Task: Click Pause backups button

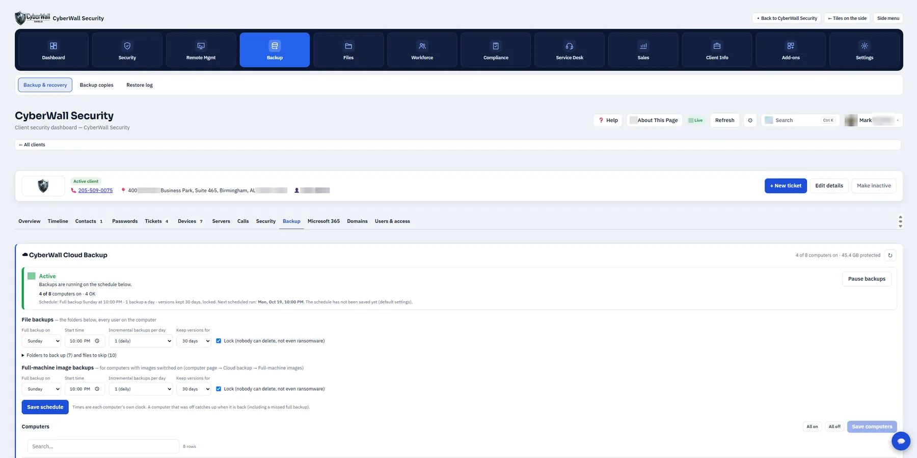Action: click(x=867, y=279)
